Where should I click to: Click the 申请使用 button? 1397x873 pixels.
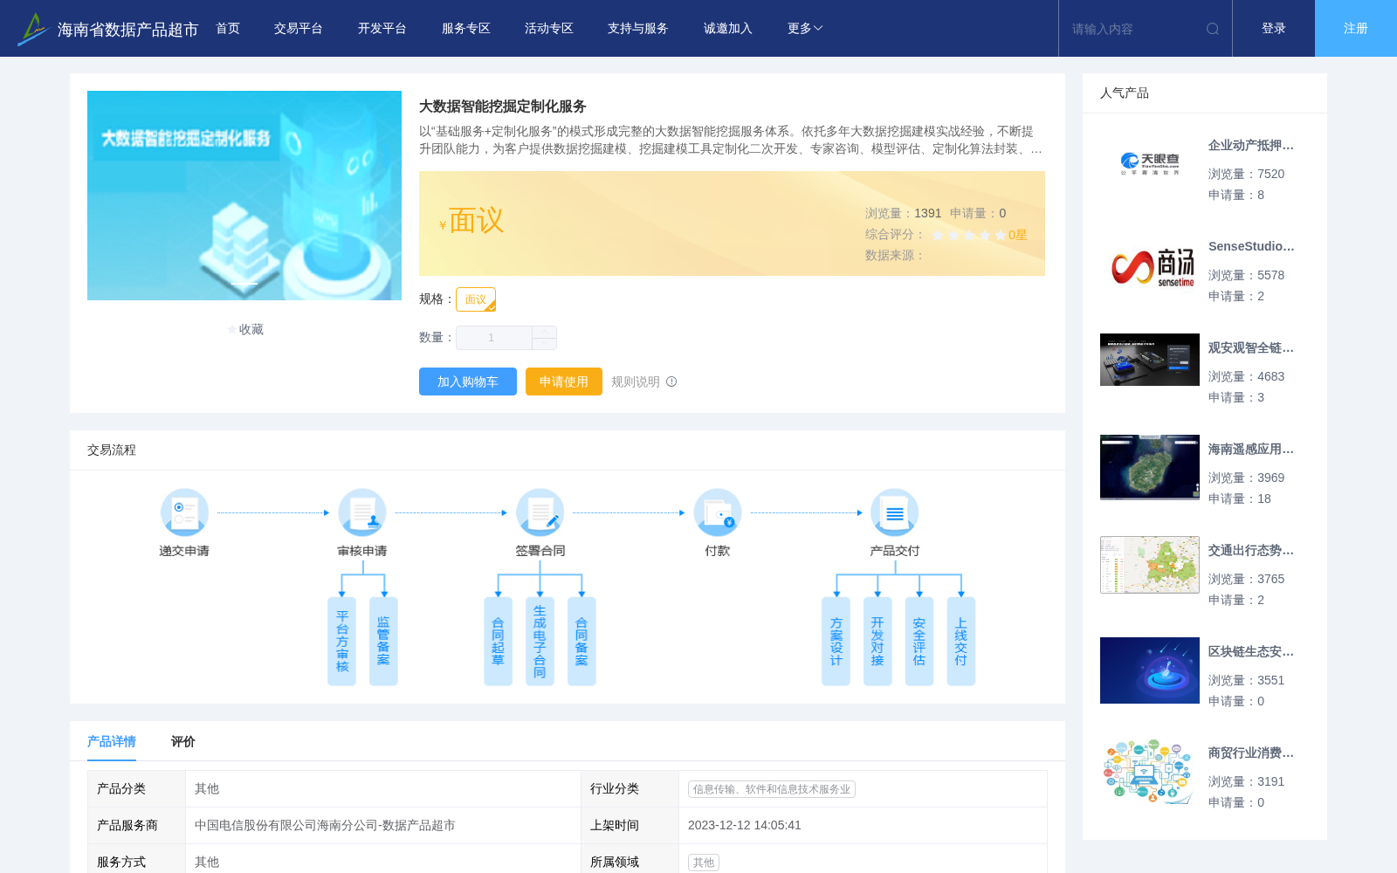pos(564,382)
